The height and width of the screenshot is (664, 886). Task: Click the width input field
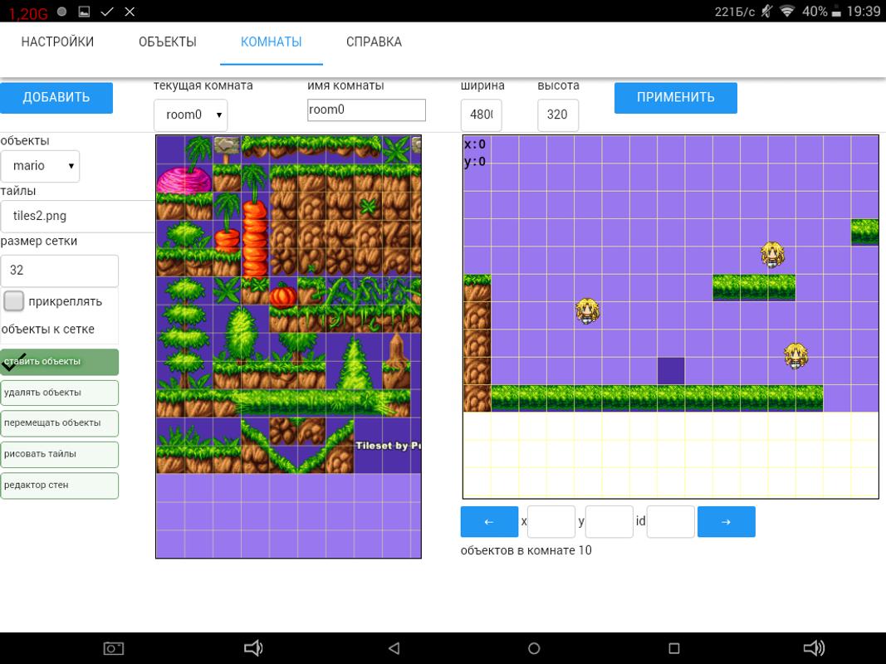coord(481,115)
